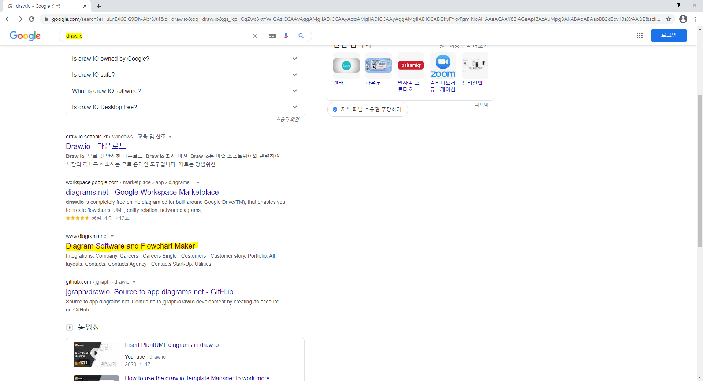
Task: Click the Google logo
Action: coord(25,36)
